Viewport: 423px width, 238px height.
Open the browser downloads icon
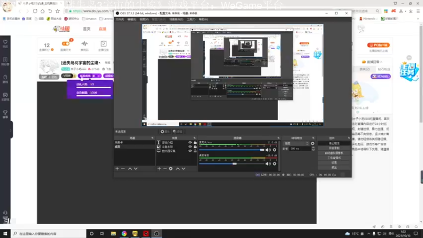pos(411,11)
